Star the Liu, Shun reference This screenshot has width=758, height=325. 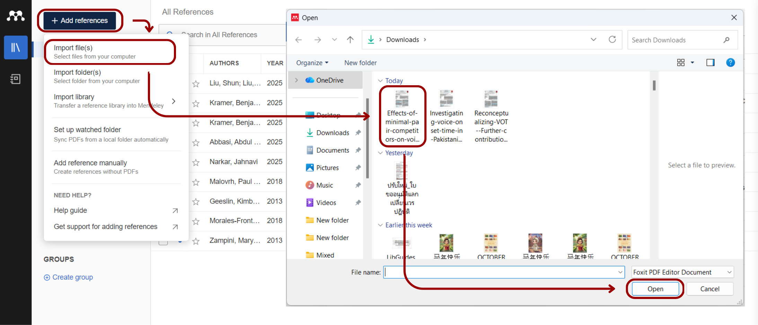coord(196,84)
